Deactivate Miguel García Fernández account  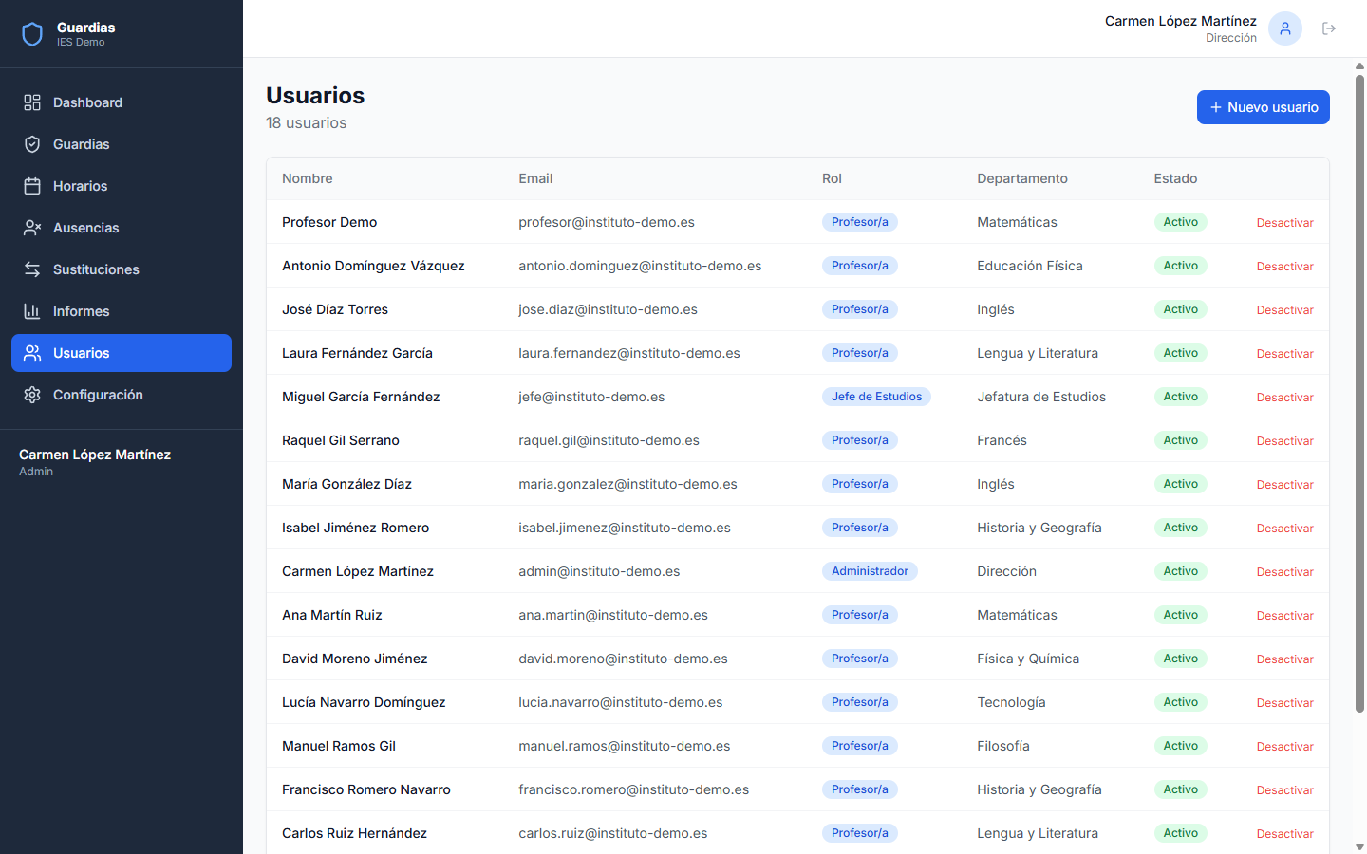[1284, 398]
